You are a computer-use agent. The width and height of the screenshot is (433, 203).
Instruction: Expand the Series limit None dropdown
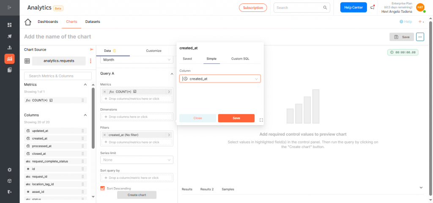(137, 160)
